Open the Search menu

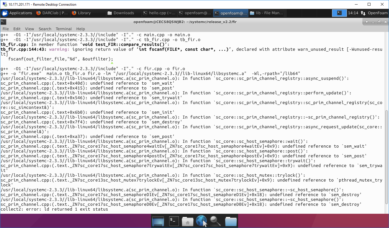click(x=45, y=29)
